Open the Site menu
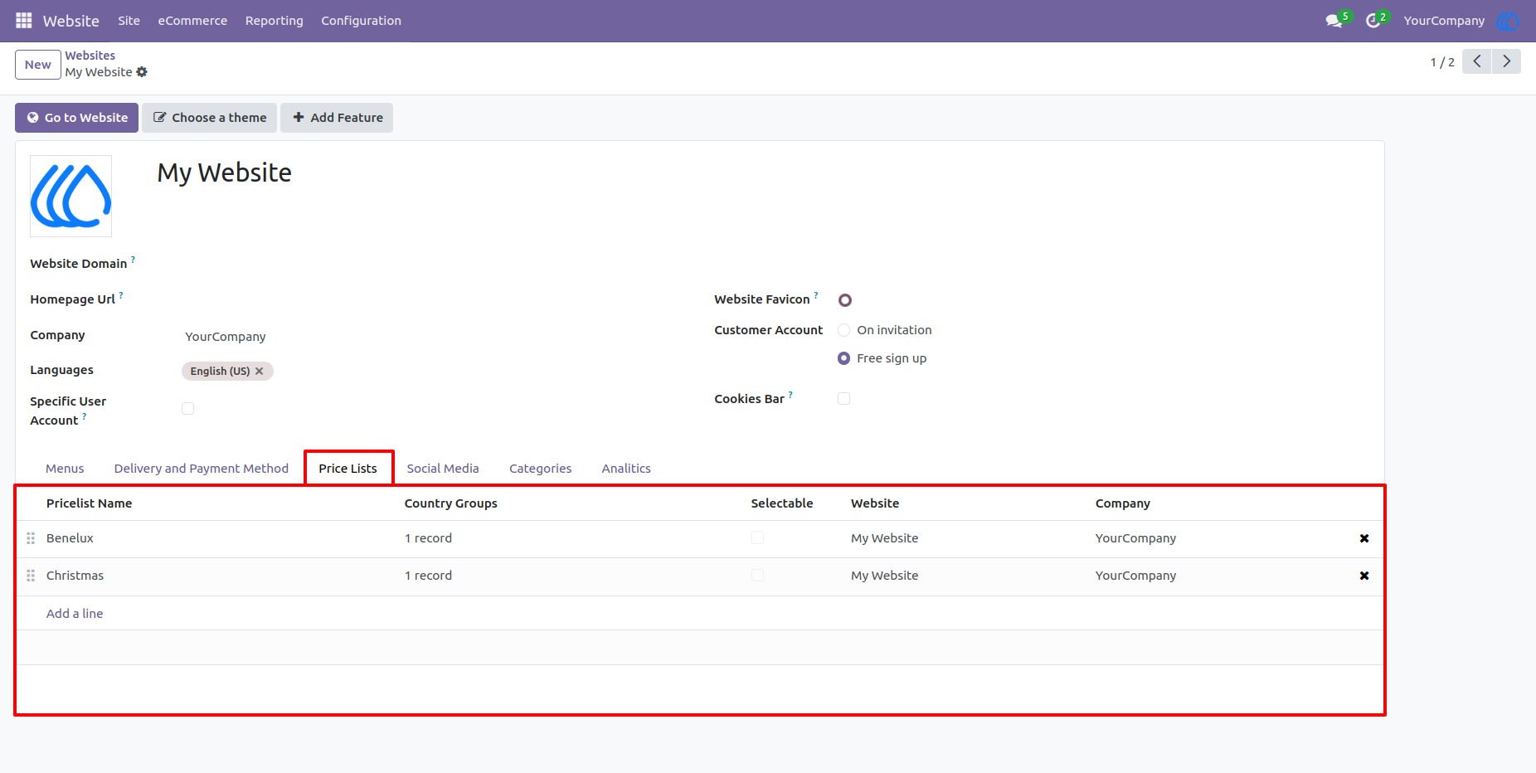The image size is (1536, 773). [129, 21]
